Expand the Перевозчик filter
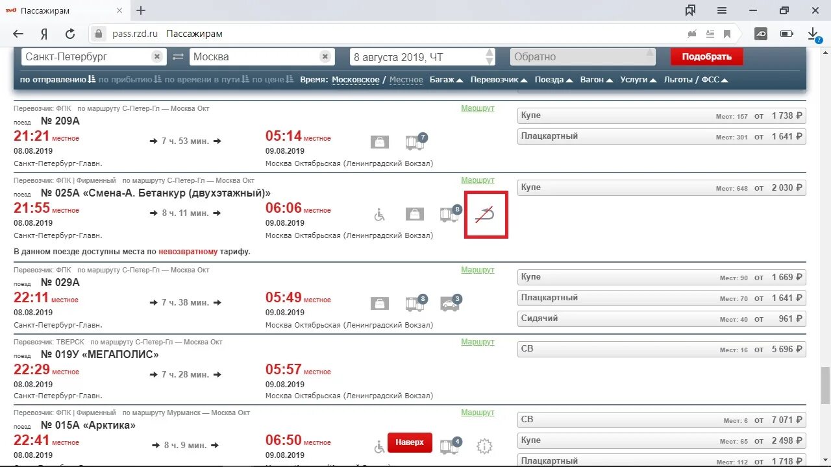This screenshot has width=831, height=467. (499, 80)
